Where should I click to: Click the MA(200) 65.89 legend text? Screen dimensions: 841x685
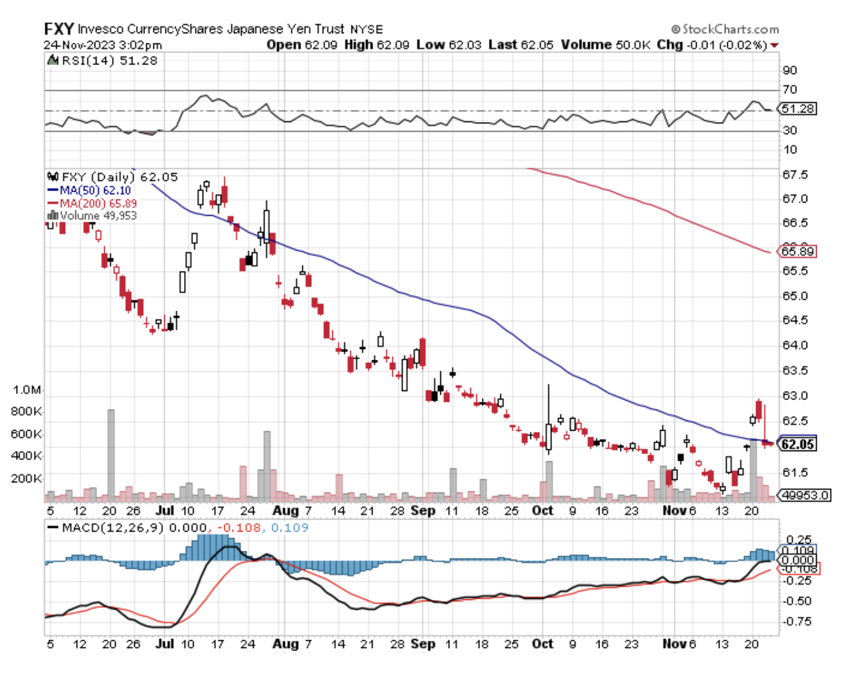(x=98, y=203)
